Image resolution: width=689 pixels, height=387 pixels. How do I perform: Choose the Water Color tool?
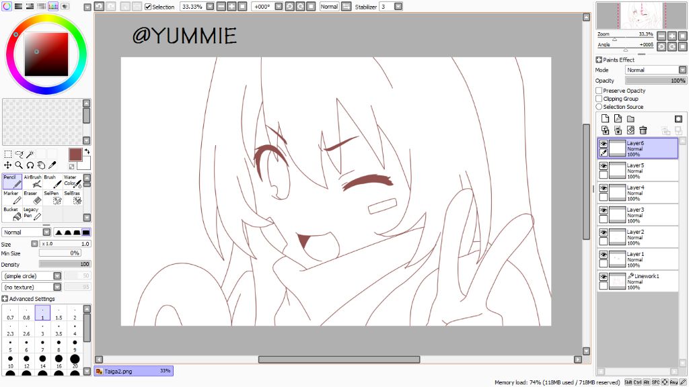pyautogui.click(x=73, y=181)
